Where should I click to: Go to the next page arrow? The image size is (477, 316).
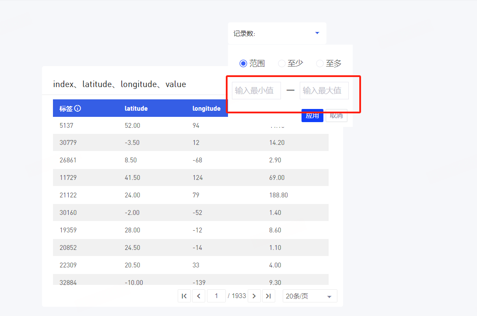254,296
